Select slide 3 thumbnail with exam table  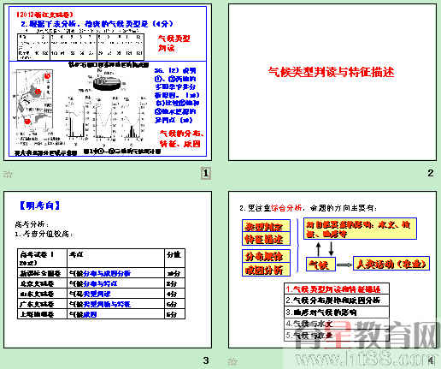pyautogui.click(x=108, y=270)
